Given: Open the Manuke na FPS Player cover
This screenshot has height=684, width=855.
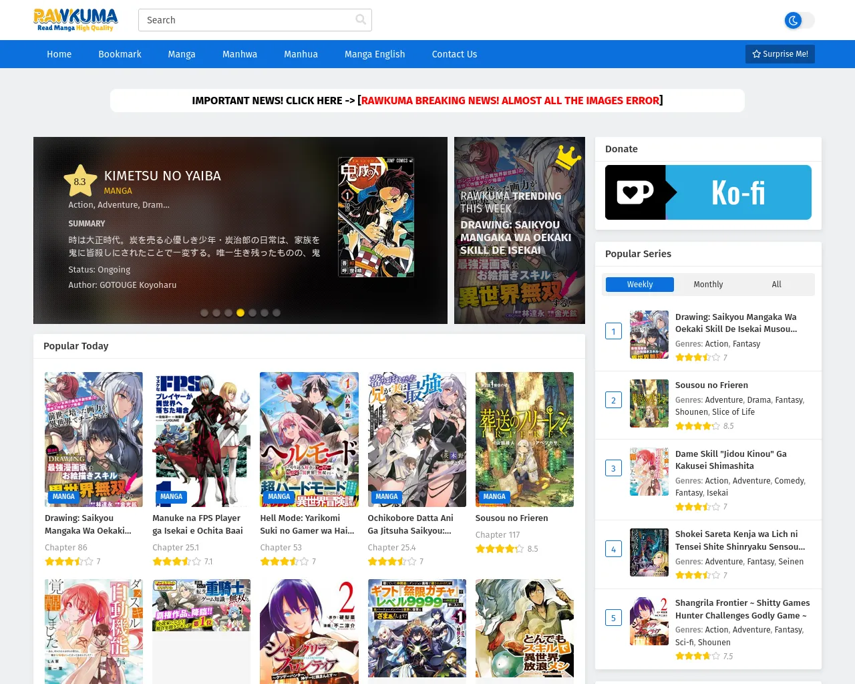Looking at the screenshot, I should click(201, 440).
